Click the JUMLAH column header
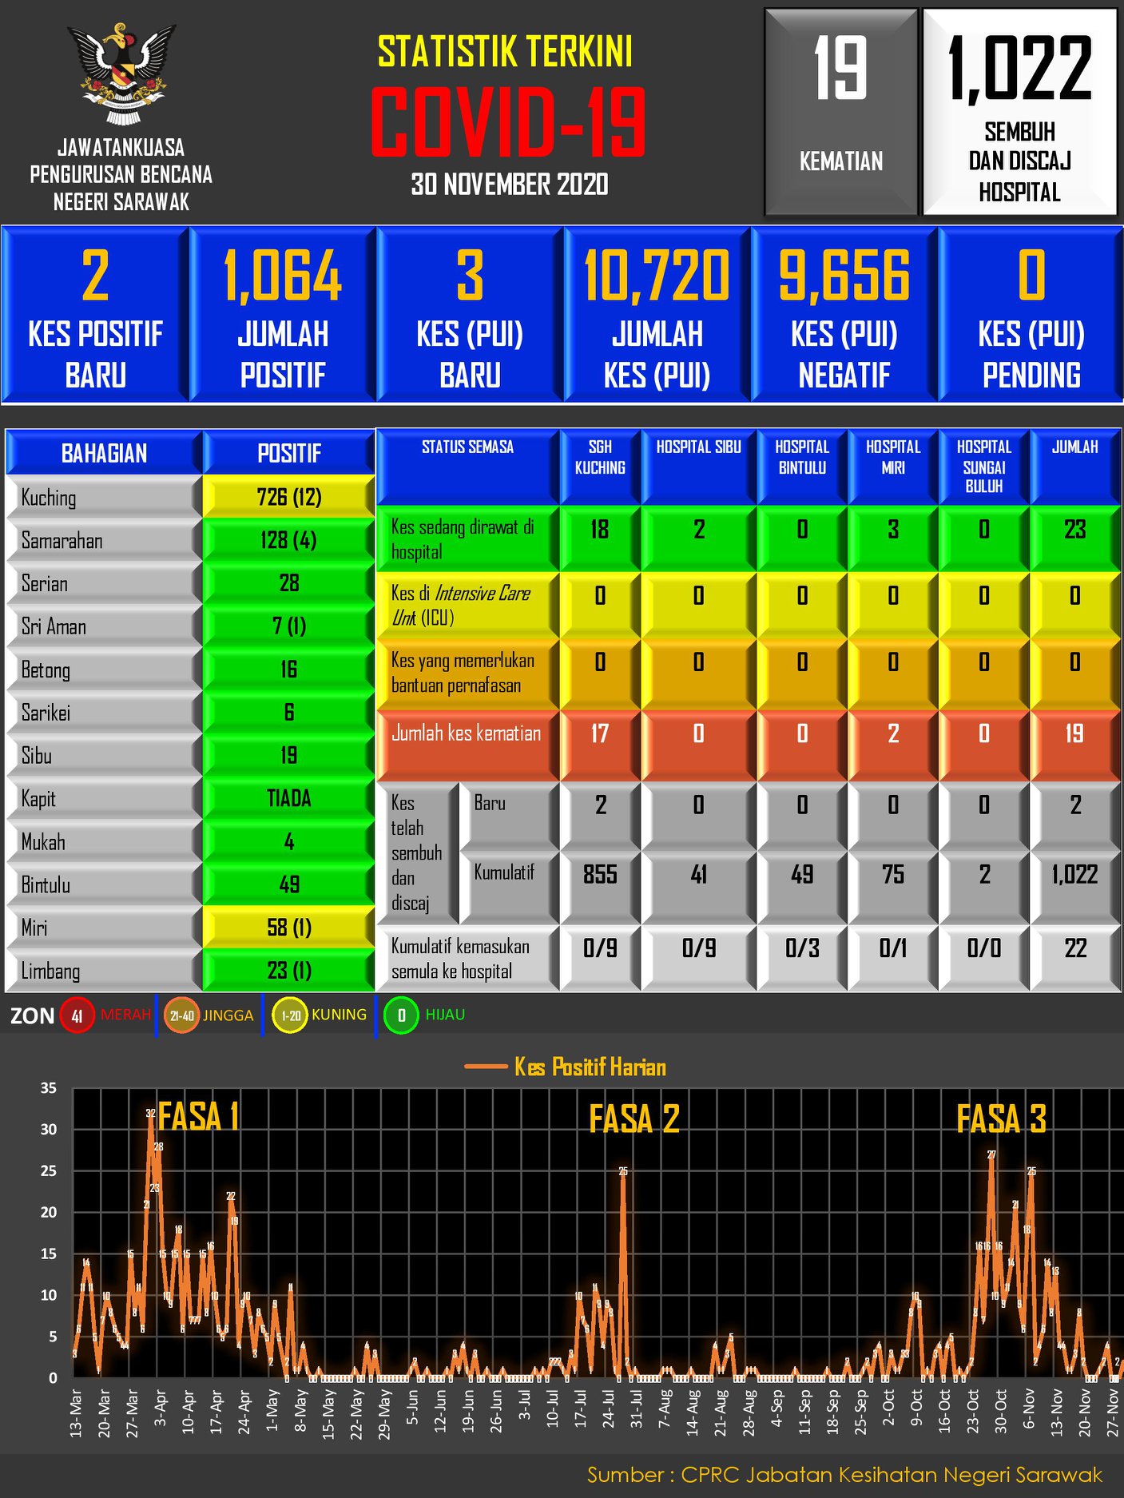 [x=1075, y=467]
